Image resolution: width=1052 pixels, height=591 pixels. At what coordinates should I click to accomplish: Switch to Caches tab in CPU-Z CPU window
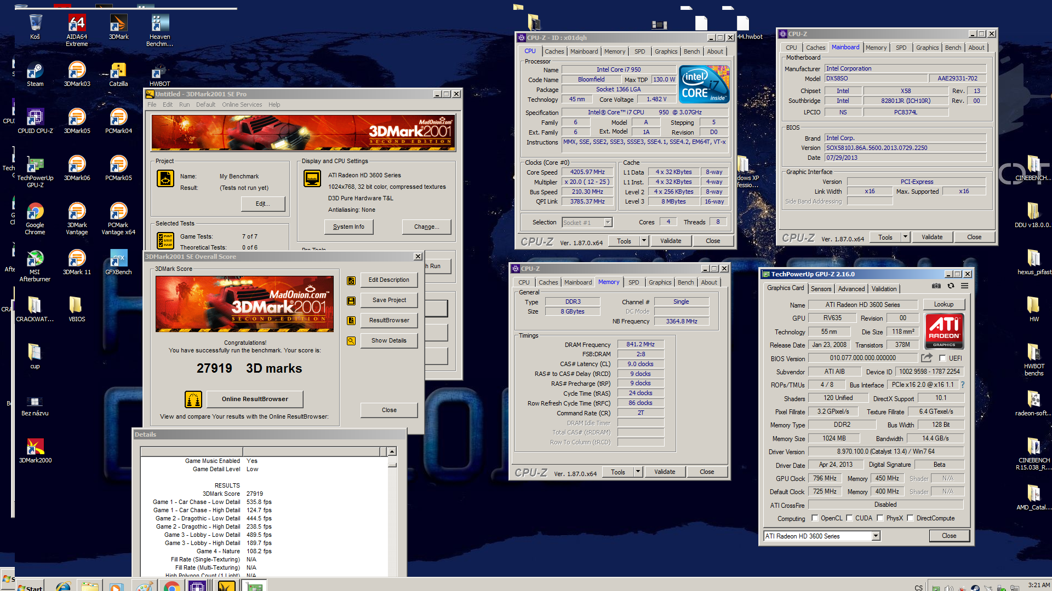click(554, 51)
